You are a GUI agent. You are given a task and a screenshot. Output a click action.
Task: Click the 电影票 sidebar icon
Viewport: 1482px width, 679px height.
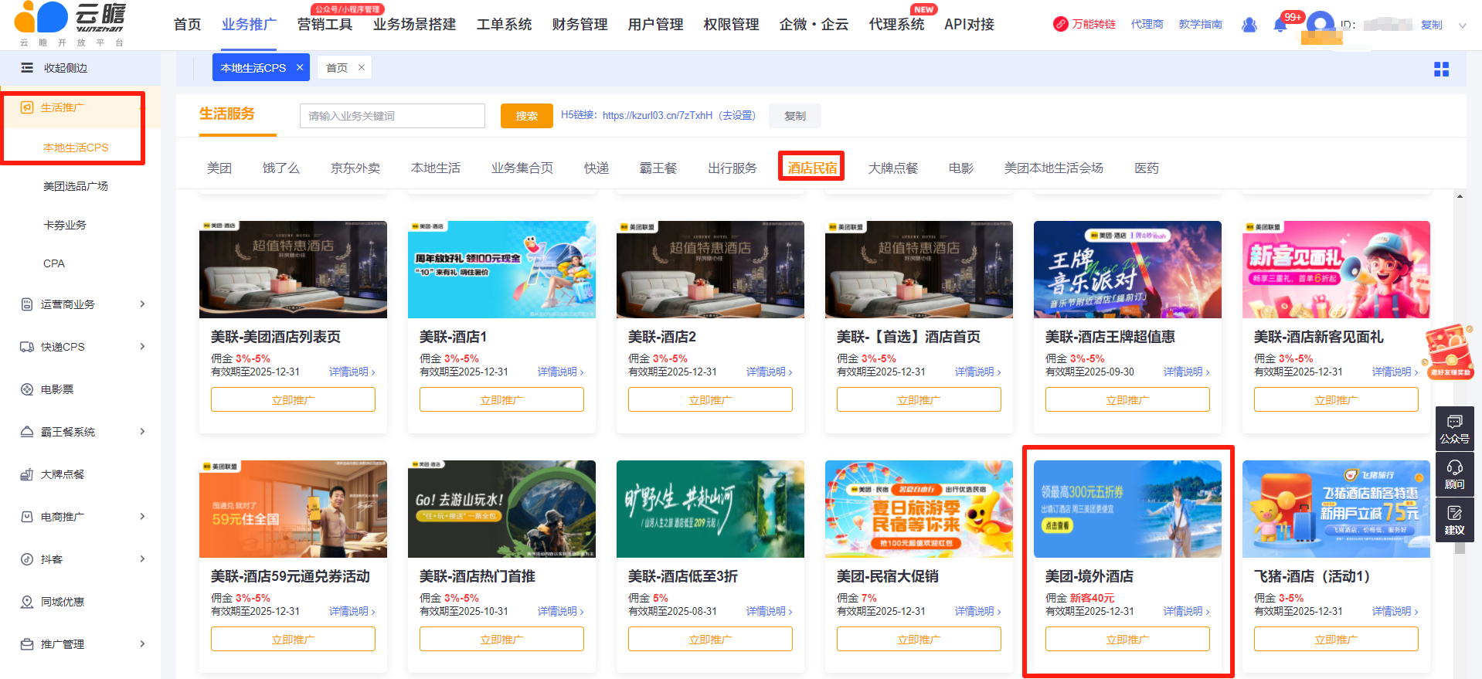[x=27, y=389]
